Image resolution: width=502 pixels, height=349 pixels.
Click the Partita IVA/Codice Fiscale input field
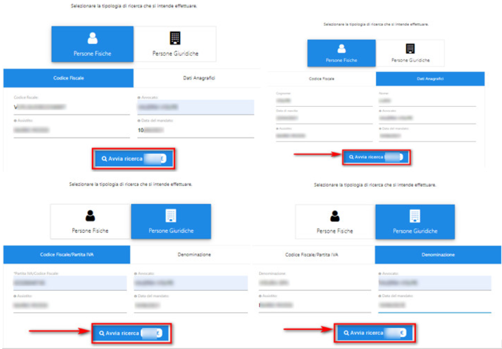[65, 283]
